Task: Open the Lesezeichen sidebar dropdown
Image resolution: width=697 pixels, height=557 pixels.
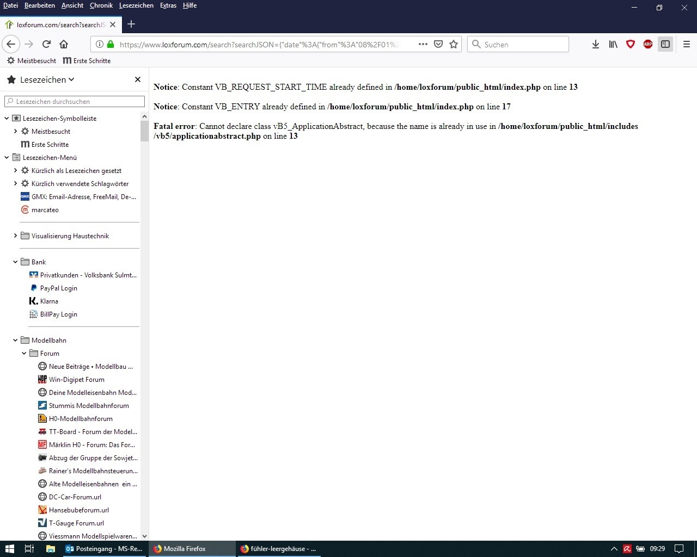Action: point(47,79)
